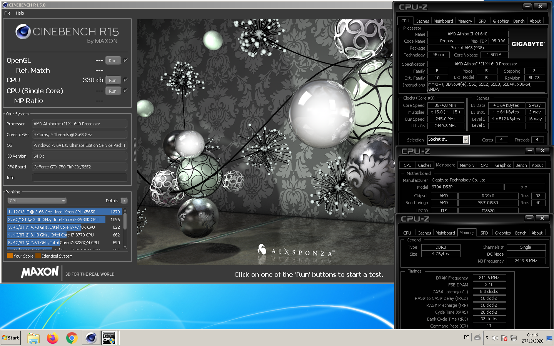Screen dimensions: 554x346
Task: Click the rendered scene preview image
Action: tap(265, 142)
